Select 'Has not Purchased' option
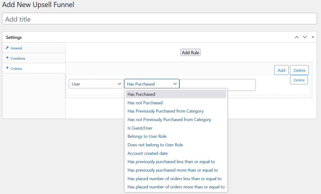The width and height of the screenshot is (321, 194). point(145,103)
